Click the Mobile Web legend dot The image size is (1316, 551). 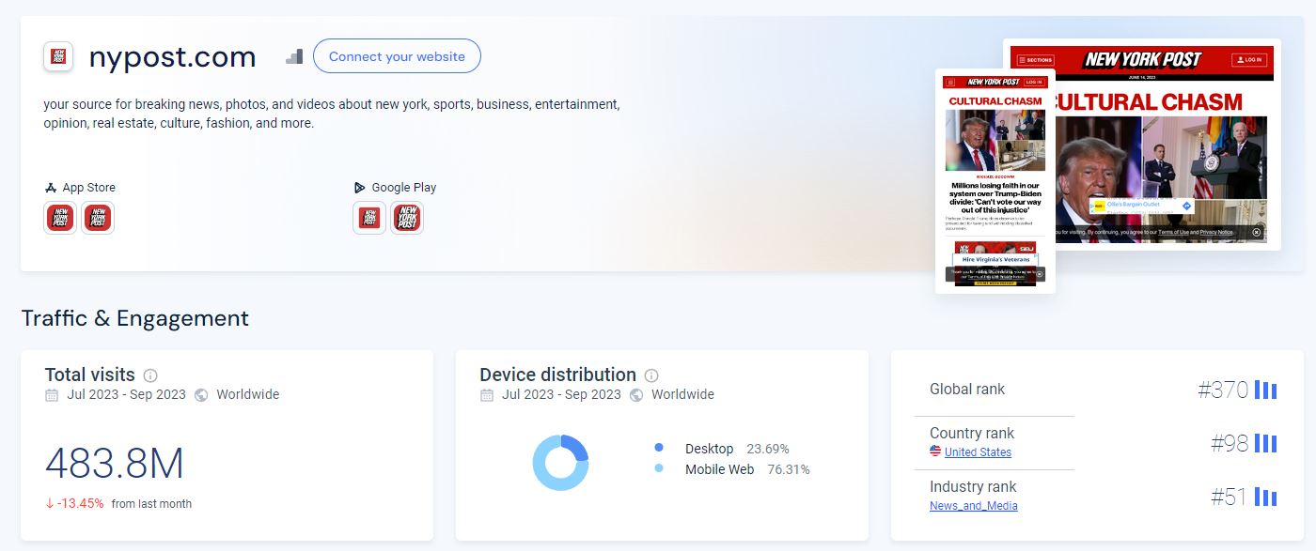[x=659, y=468]
